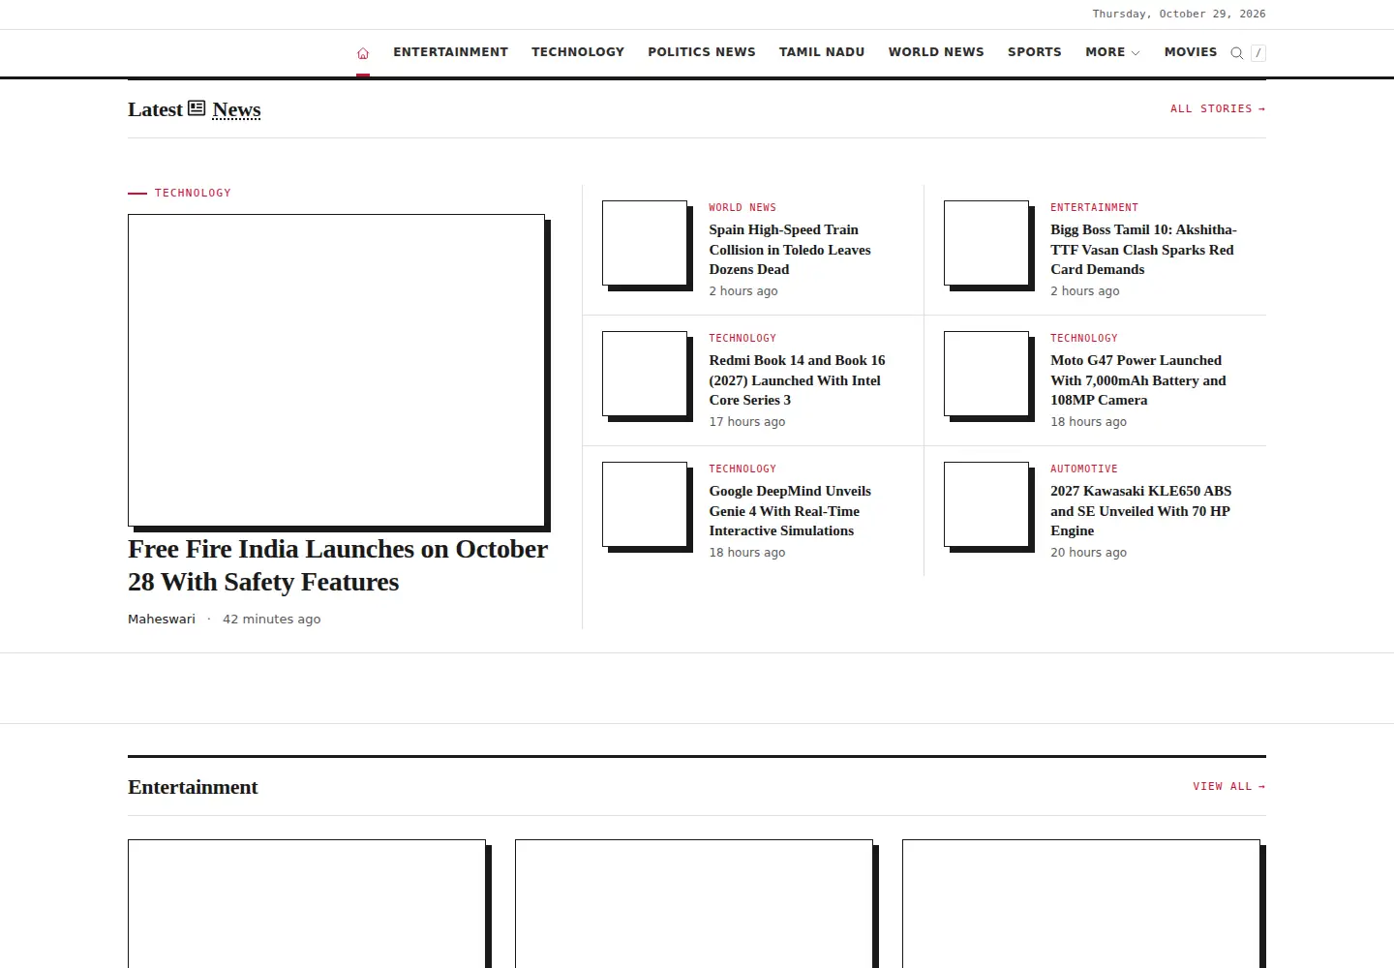Follow the All Stories link
Image resolution: width=1394 pixels, height=968 pixels.
(x=1218, y=109)
